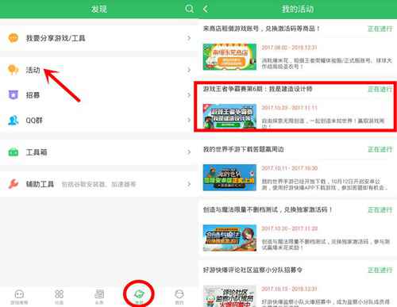Tap the 爆米花商店 activity banner thumbnail
Viewport: 397px width, 307px height.
pyautogui.click(x=229, y=57)
